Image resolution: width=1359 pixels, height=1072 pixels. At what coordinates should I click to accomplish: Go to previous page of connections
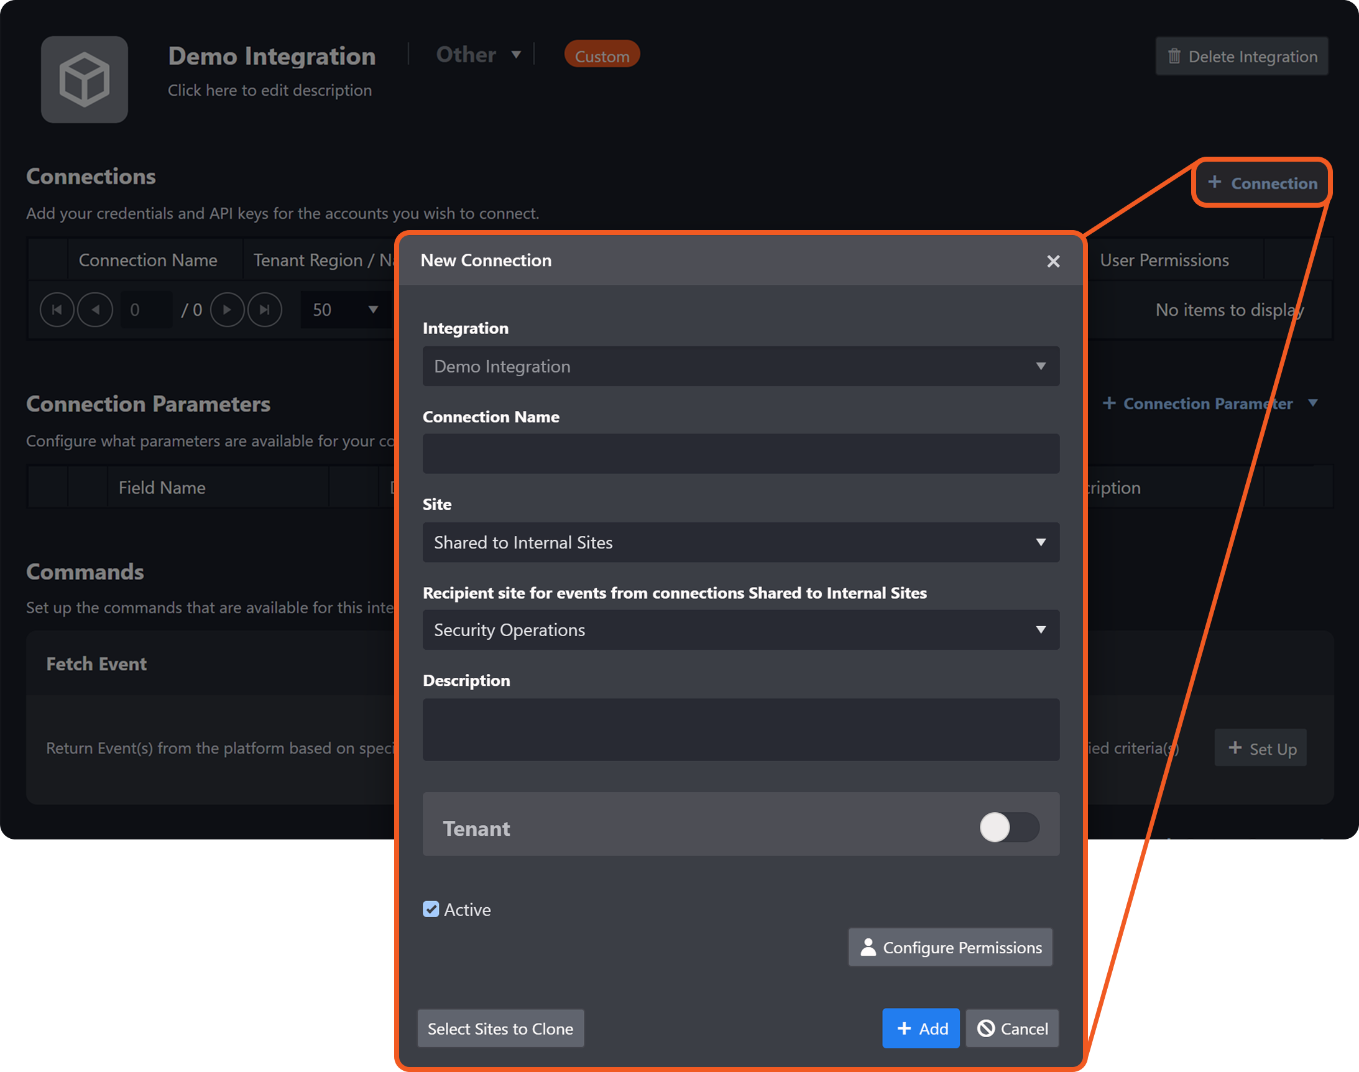95,310
